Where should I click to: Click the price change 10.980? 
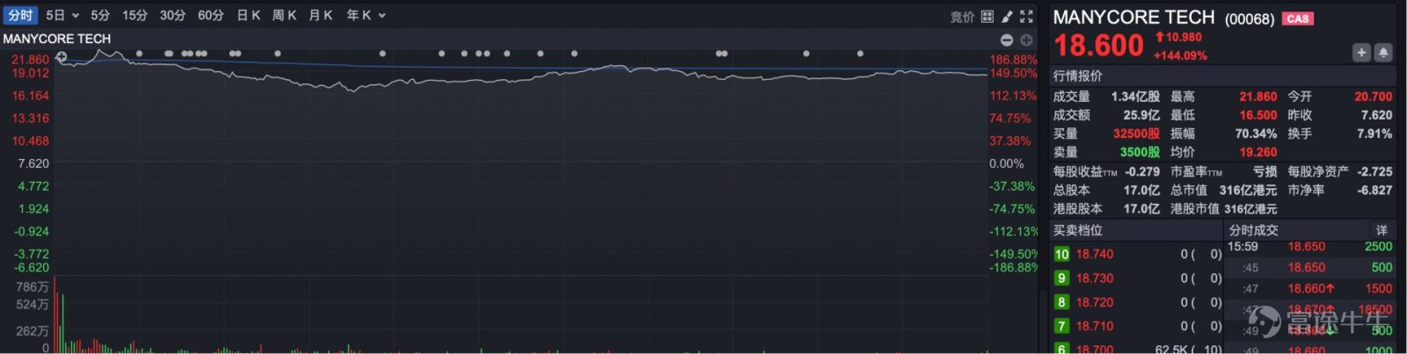click(x=1184, y=37)
